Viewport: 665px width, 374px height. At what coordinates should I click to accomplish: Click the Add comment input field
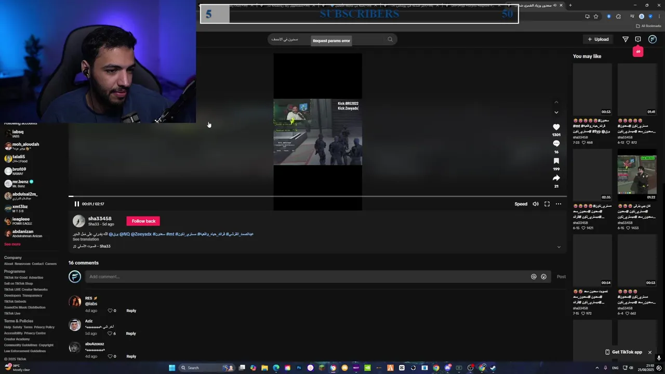coord(307,277)
